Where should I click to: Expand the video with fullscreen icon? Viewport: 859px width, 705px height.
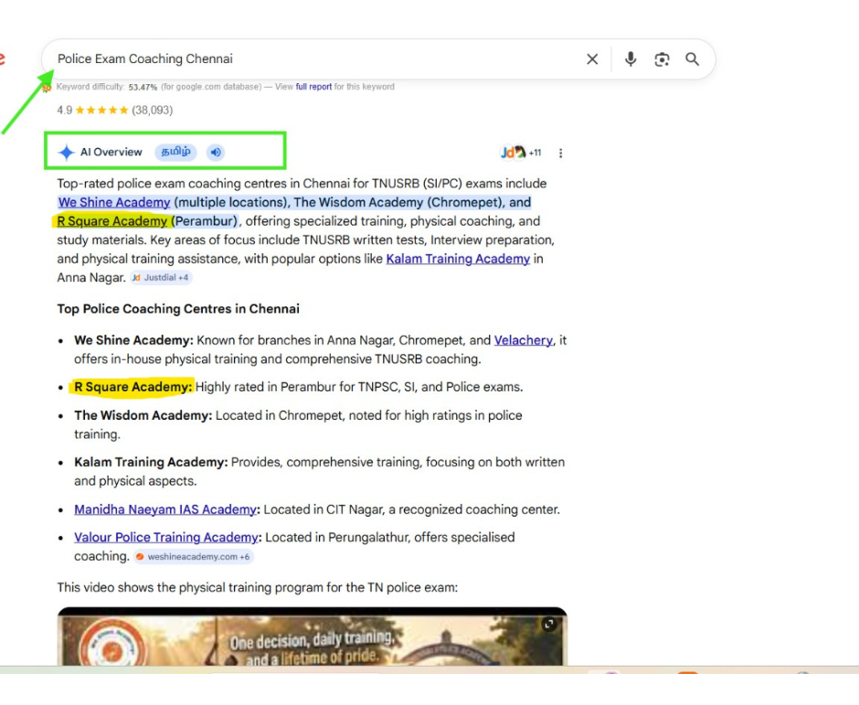tap(549, 624)
